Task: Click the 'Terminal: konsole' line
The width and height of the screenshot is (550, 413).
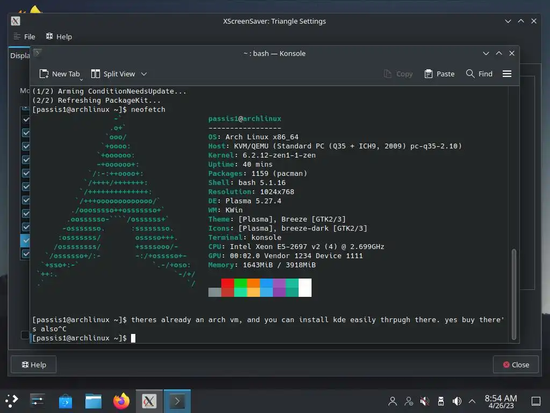Action: 245,237
